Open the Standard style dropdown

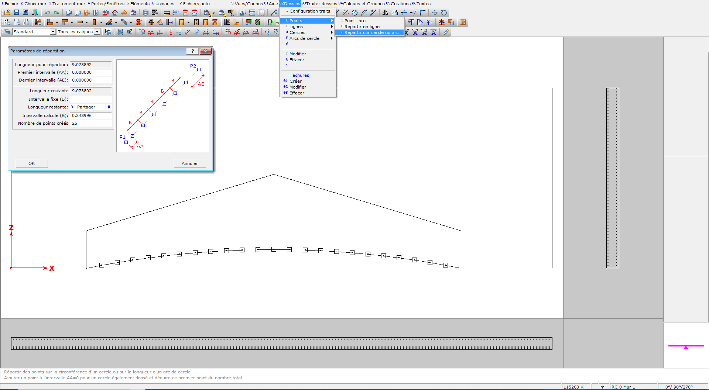53,32
